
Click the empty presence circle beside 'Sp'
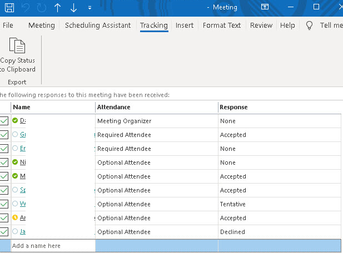click(x=15, y=190)
